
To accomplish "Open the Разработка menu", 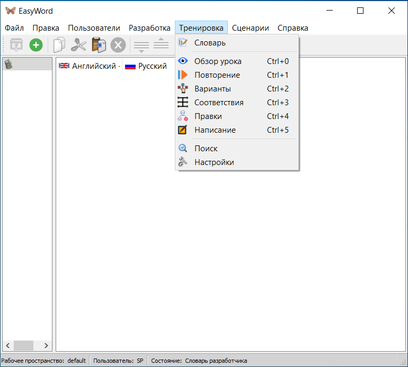I will [149, 28].
